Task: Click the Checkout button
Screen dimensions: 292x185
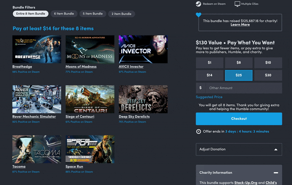Action: 239,119
